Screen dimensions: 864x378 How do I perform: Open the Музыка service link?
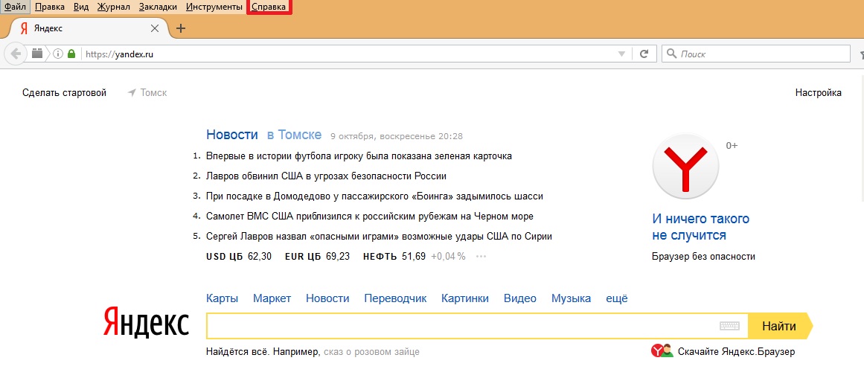click(x=571, y=298)
